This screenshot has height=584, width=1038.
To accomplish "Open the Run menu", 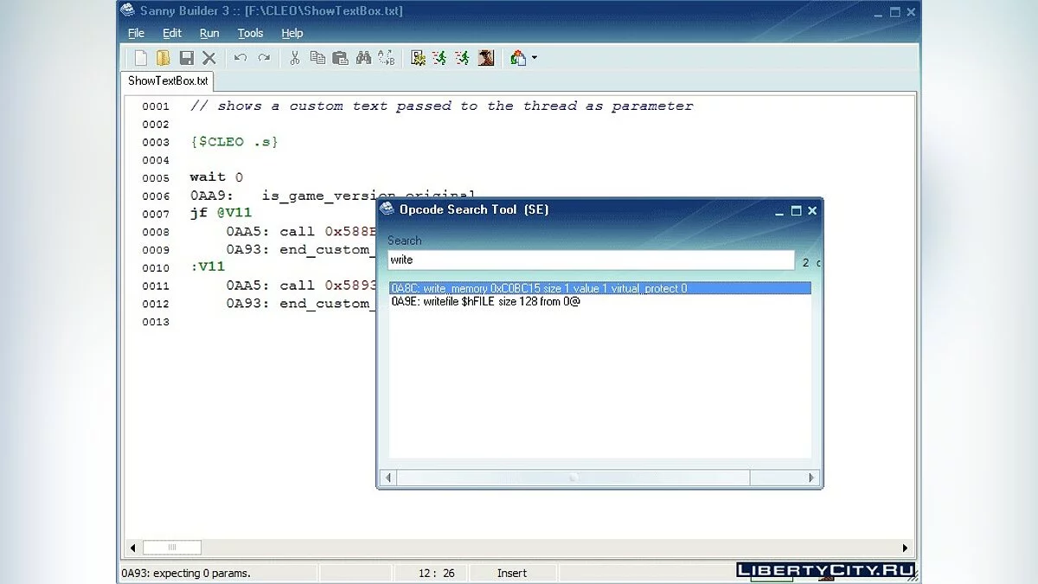I will (209, 33).
